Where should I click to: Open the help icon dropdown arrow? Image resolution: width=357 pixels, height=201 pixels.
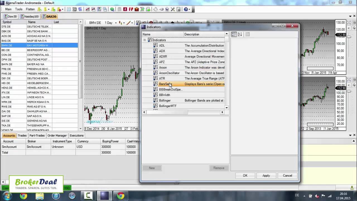point(189,9)
